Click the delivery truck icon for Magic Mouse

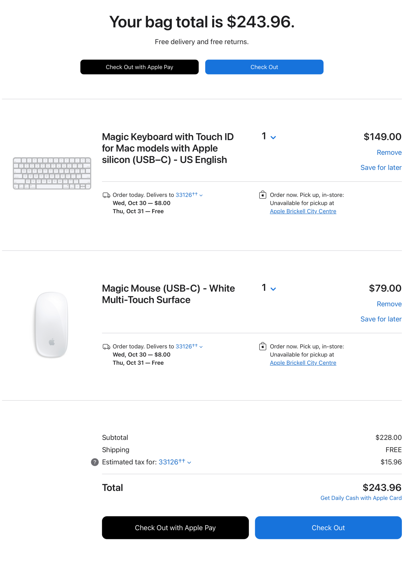point(106,347)
